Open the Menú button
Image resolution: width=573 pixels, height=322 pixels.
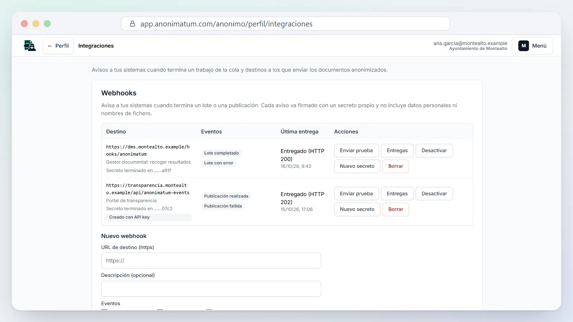(533, 46)
